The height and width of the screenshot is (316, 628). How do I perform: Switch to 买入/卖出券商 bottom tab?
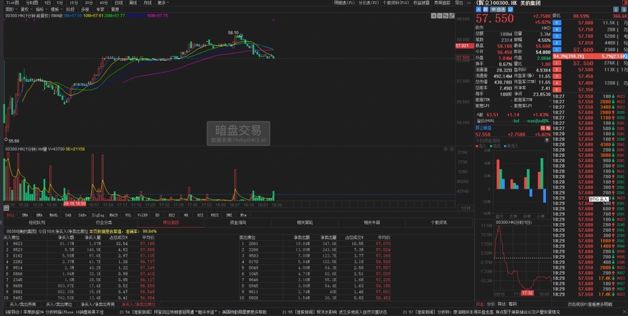(x=23, y=304)
